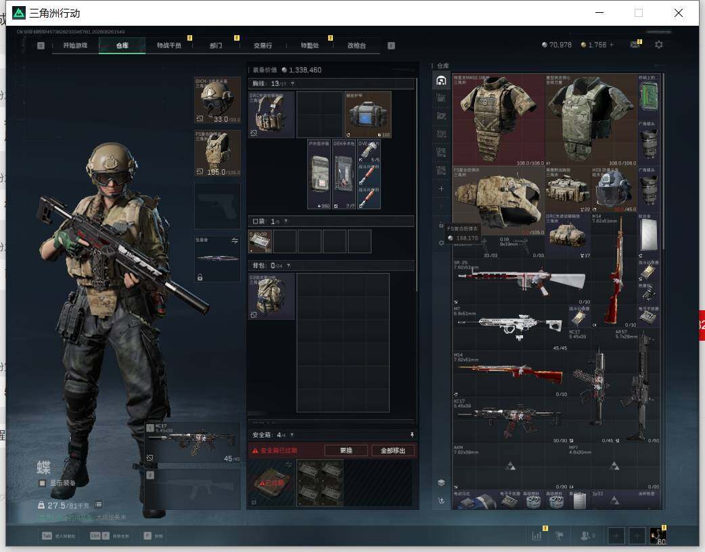Open the 交易行 tab
Viewport: 705px width, 552px height.
(263, 45)
